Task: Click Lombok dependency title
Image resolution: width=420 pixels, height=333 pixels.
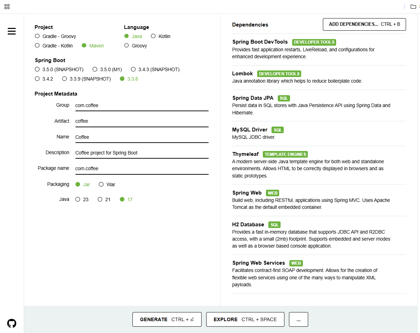Action: [x=242, y=74]
